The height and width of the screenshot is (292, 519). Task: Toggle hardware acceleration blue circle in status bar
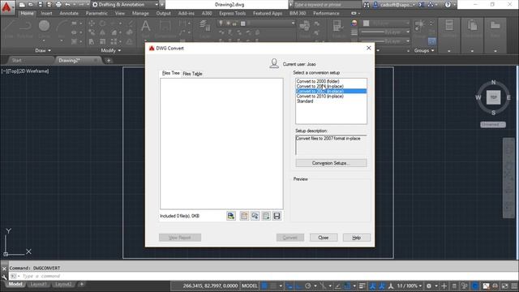point(475,286)
